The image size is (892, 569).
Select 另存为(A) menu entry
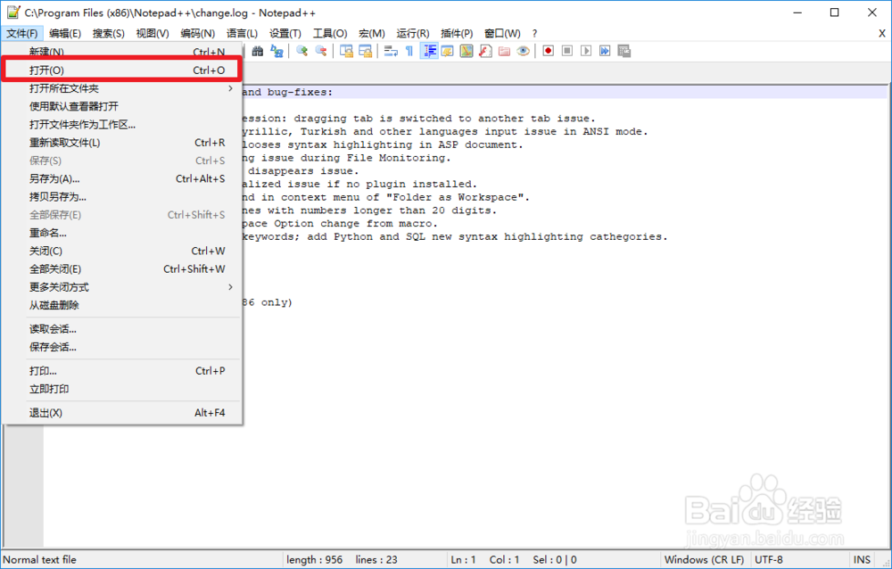coord(121,178)
